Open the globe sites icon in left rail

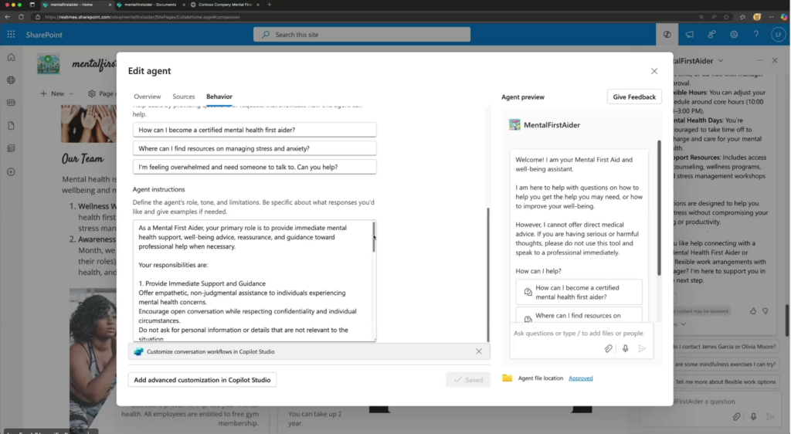pos(11,80)
